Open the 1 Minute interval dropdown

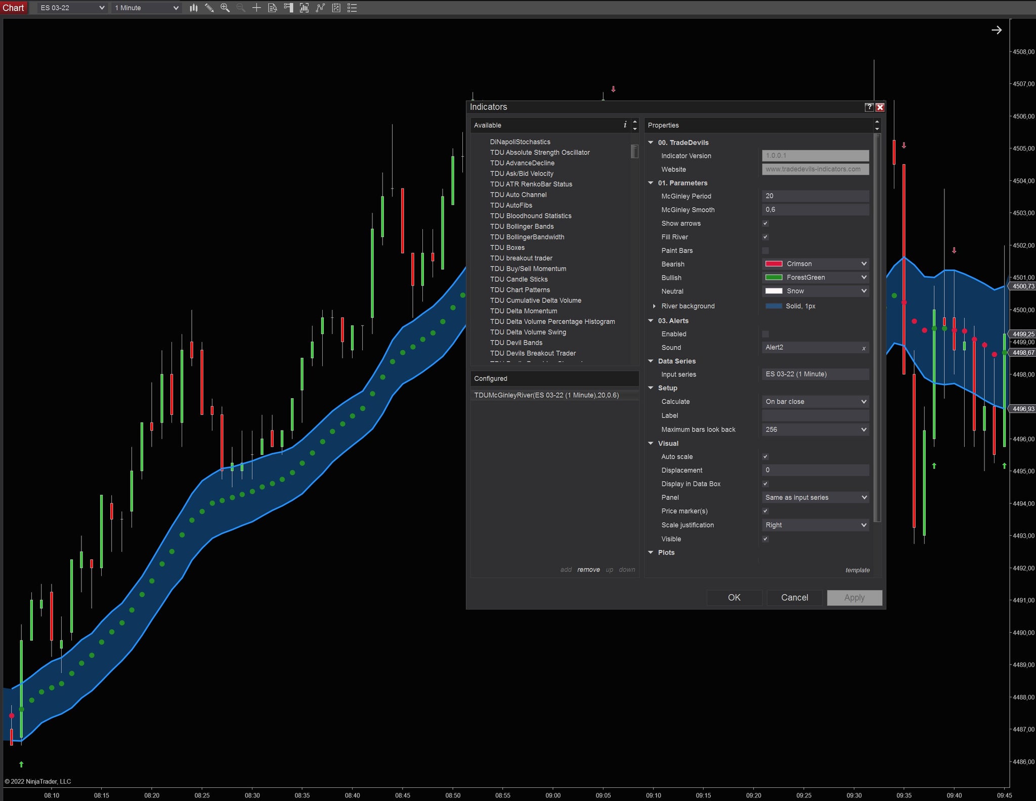[x=147, y=8]
